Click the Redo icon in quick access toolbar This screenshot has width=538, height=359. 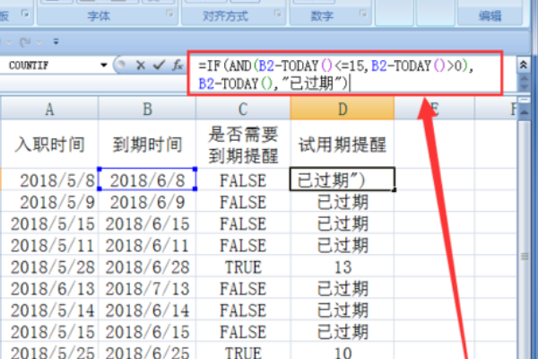click(x=25, y=42)
